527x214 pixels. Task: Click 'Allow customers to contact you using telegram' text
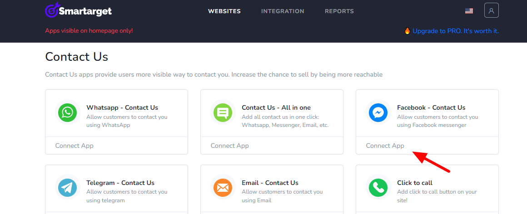pos(127,196)
